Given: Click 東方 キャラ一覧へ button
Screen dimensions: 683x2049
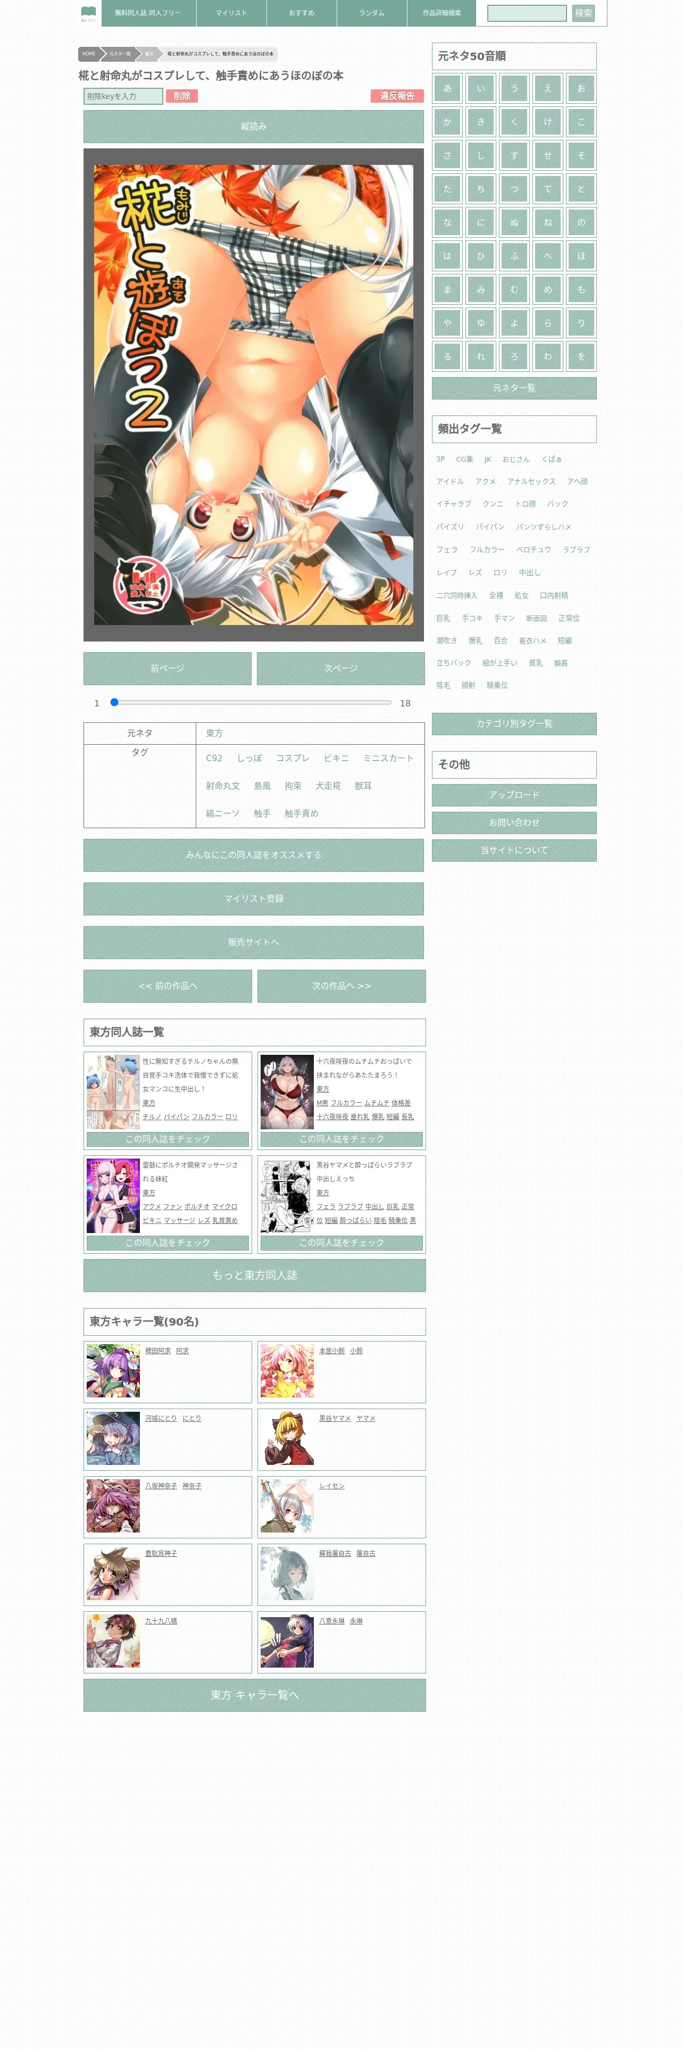Looking at the screenshot, I should pos(254,1695).
